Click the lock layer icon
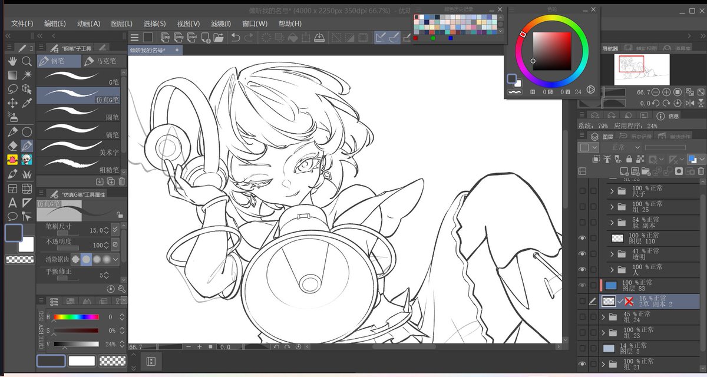 tap(629, 159)
